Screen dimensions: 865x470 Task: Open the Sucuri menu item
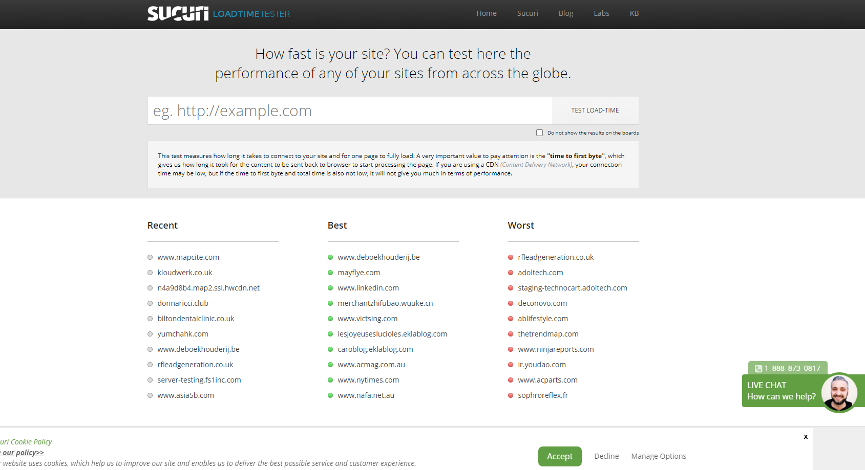click(528, 13)
